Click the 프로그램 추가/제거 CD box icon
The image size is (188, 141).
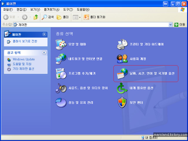point(61,73)
